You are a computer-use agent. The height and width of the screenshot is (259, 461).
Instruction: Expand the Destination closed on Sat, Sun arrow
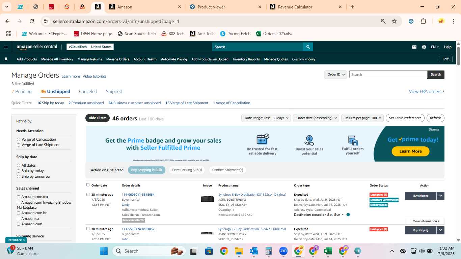tap(343, 214)
